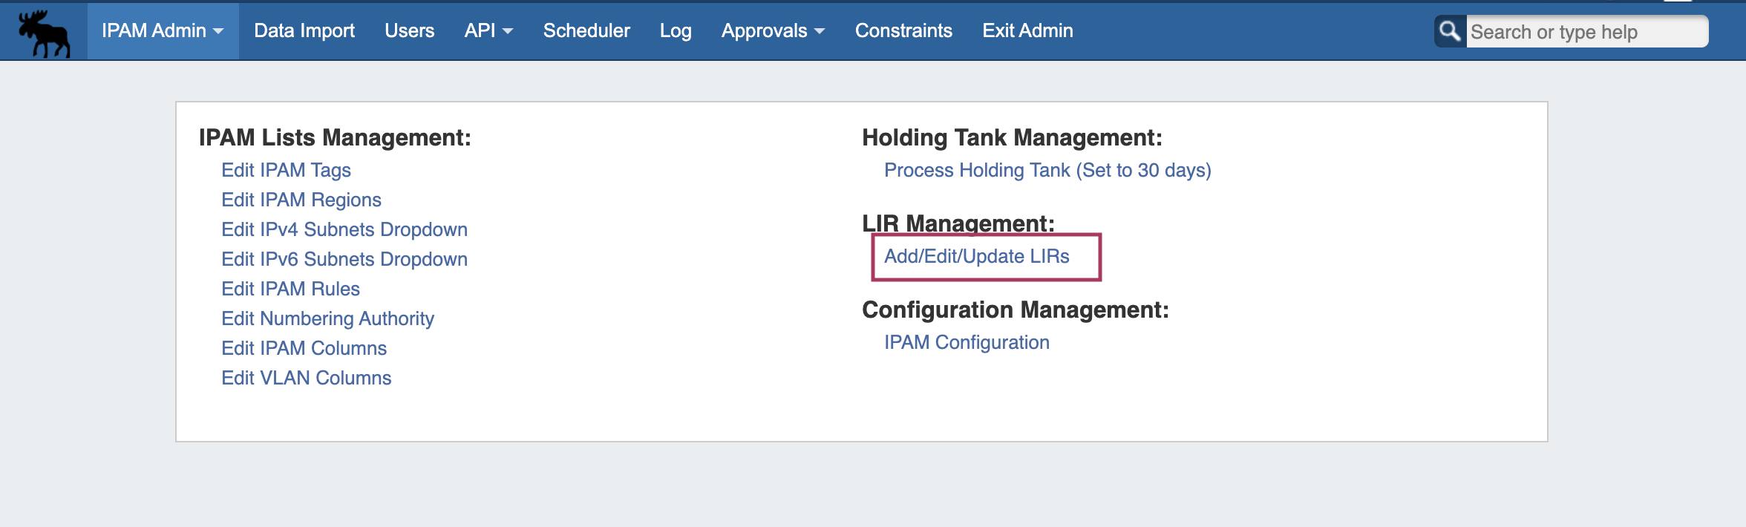Open the IPAM Configuration link
The width and height of the screenshot is (1746, 527).
click(967, 342)
